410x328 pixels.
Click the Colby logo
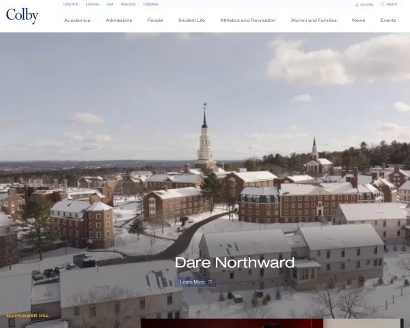click(x=22, y=16)
